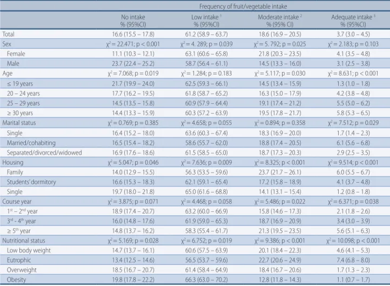Click value '19.5 (17.8 – 21.7)'
This screenshot has width=390, height=286.
[280, 113]
